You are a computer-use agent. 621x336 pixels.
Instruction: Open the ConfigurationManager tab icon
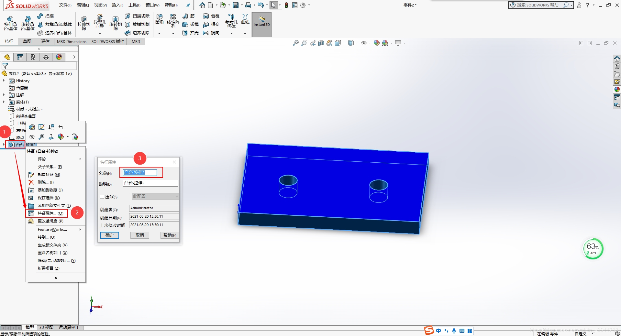[x=33, y=57]
